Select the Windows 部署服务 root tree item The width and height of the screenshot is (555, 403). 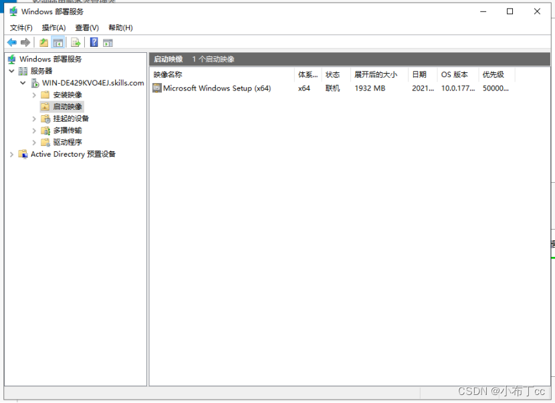(51, 59)
